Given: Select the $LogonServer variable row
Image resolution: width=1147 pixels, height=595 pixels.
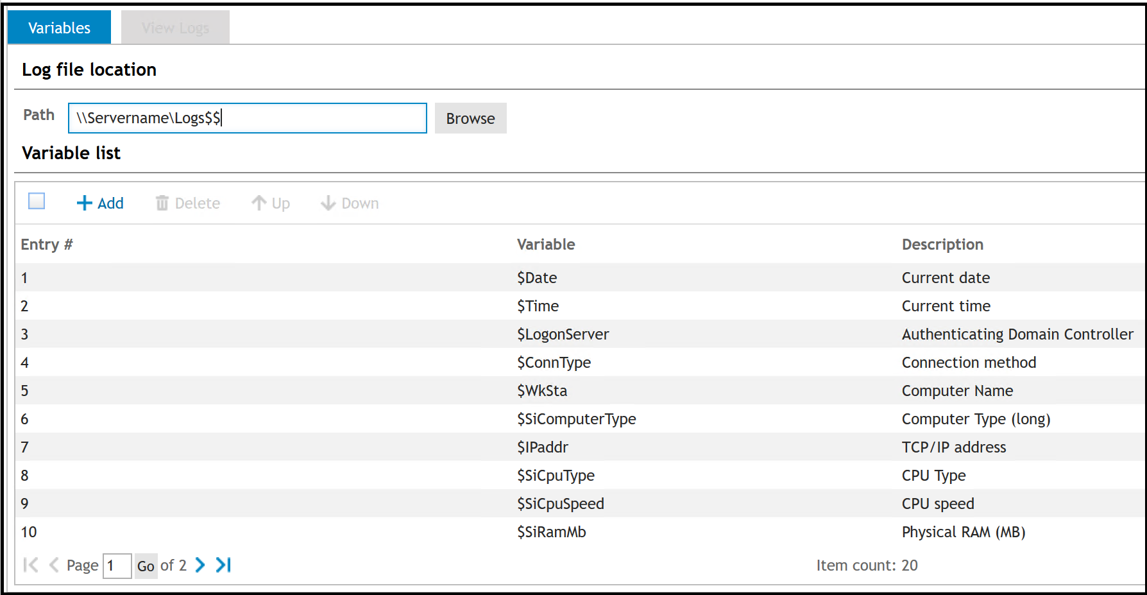Looking at the screenshot, I should coord(563,334).
